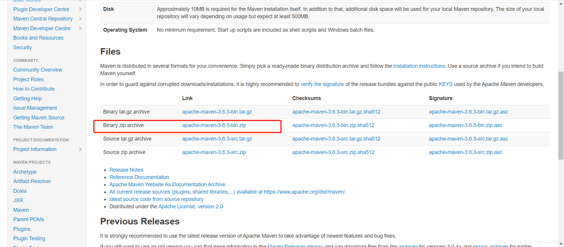The width and height of the screenshot is (564, 247).
Task: Open Archetype project link
Action: tap(25, 172)
